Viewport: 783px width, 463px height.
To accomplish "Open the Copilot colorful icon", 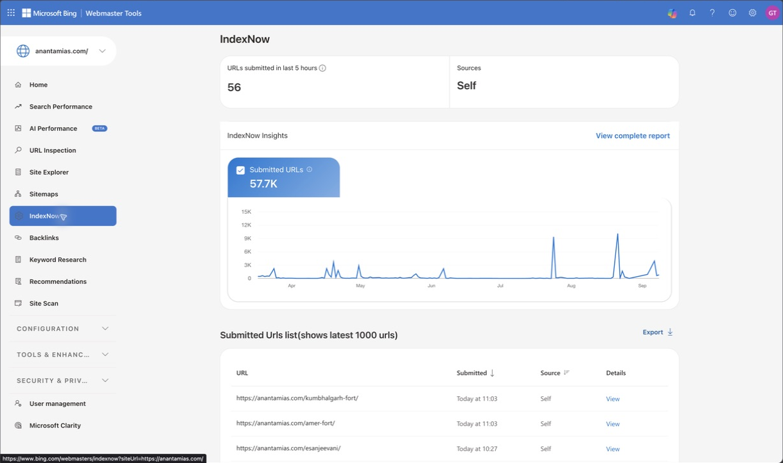I will (x=672, y=13).
